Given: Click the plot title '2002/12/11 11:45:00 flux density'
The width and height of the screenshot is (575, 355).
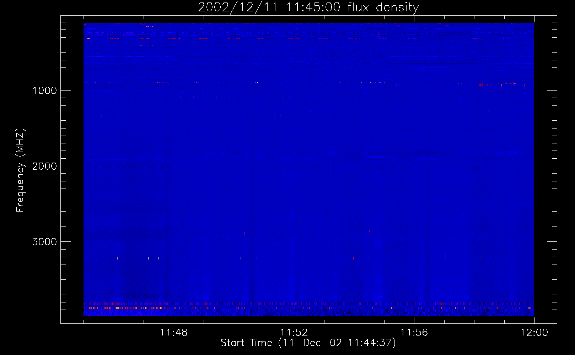Looking at the screenshot, I should point(308,7).
